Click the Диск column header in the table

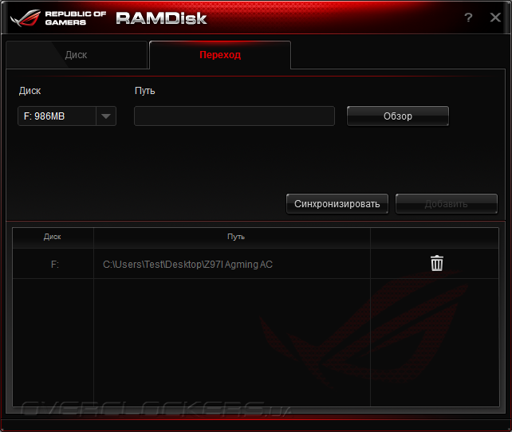pos(53,237)
